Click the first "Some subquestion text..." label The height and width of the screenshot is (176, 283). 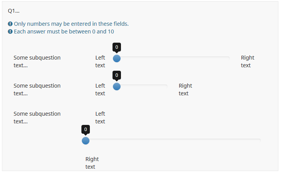[37, 61]
